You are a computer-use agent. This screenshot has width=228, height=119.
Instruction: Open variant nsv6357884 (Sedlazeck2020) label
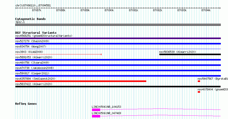click(35, 79)
